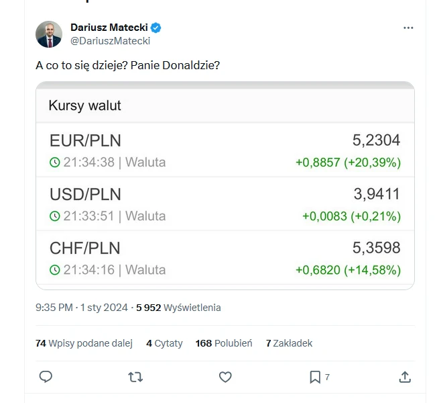Open the 168 Polubień likes list

[224, 343]
